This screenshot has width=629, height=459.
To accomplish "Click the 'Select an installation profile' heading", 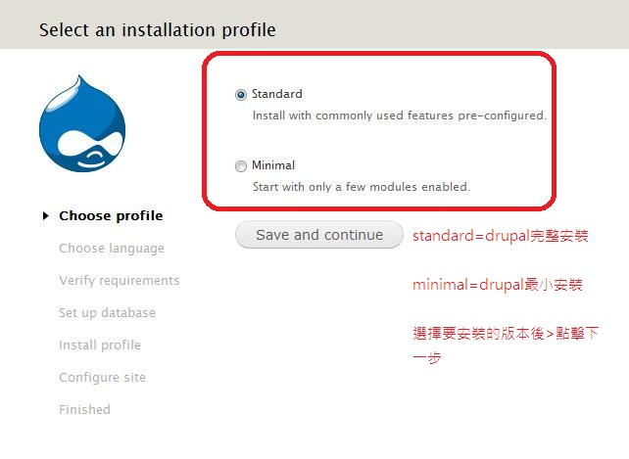I will [158, 30].
